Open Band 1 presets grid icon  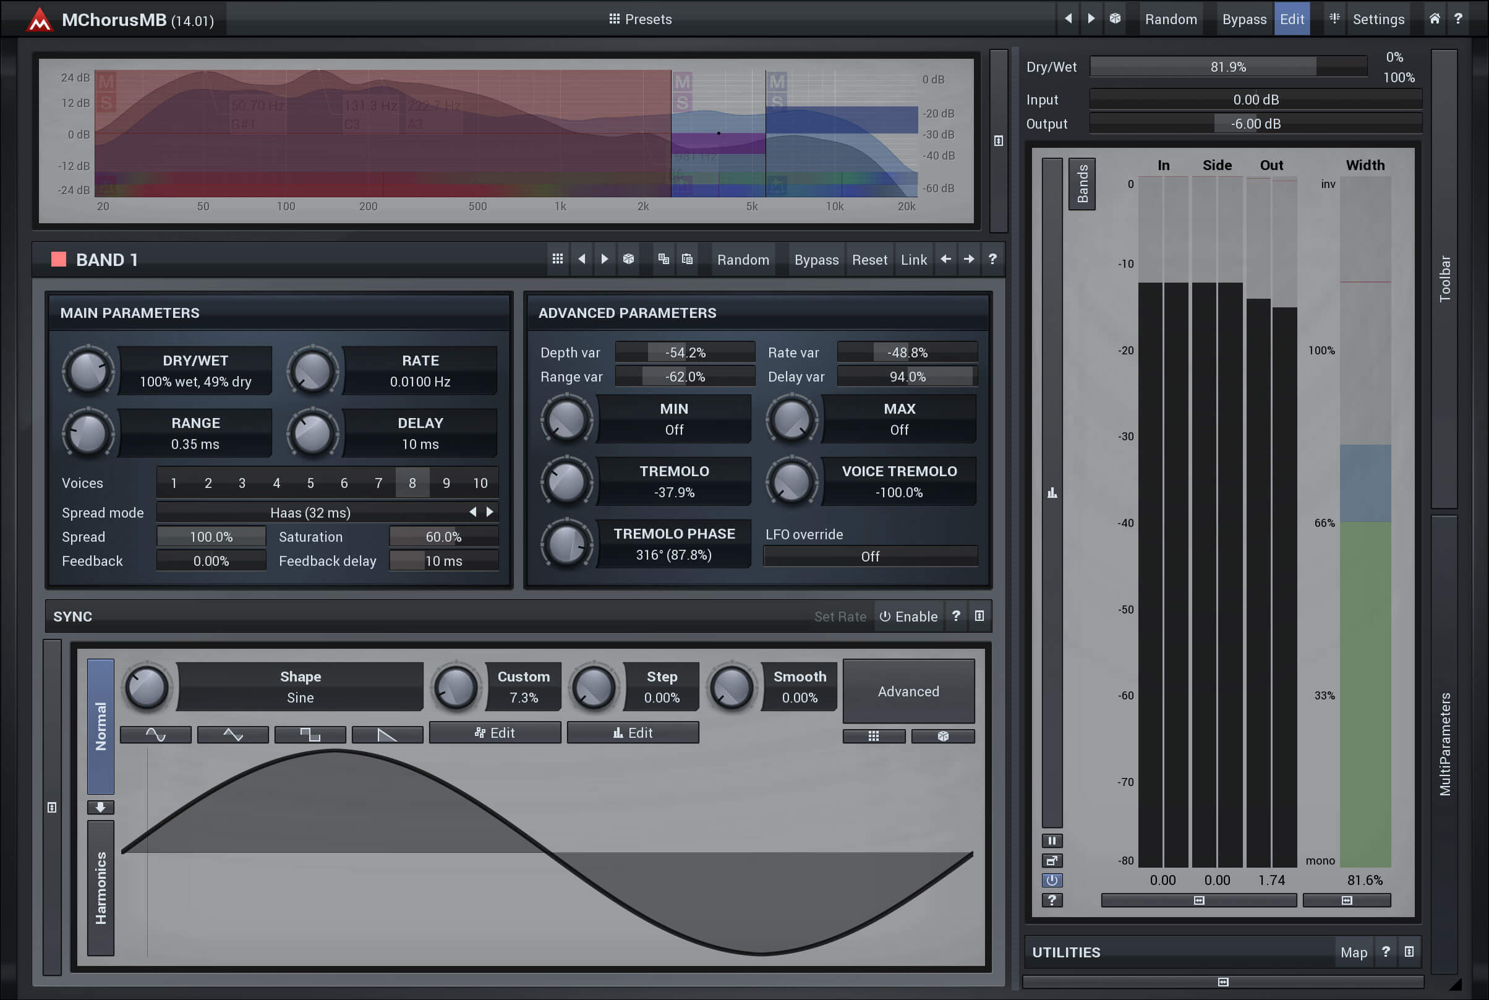pos(557,259)
